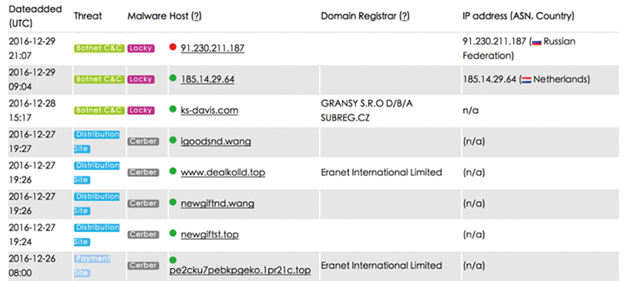Click the Netherlands flag icon
This screenshot has height=281, width=625.
coord(526,80)
